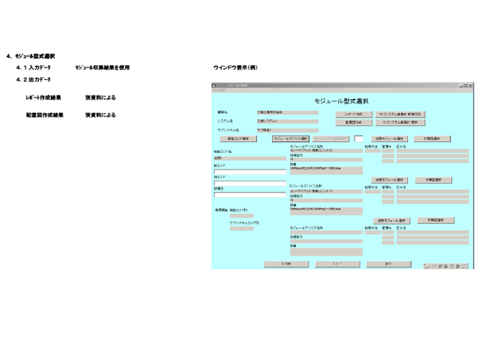Focus the 前エリア input field

click(250, 172)
